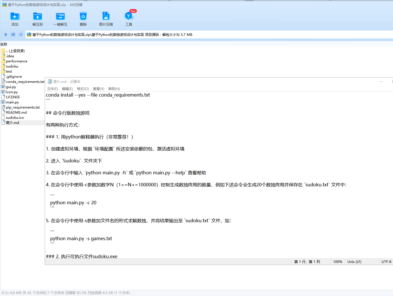Click the 添加 (Add) toolbar icon
This screenshot has height=296, width=393.
coord(15,16)
